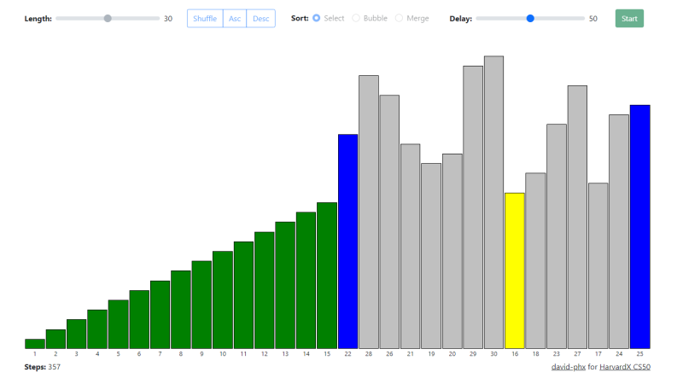Click the green Start button
The height and width of the screenshot is (384, 683).
click(629, 18)
